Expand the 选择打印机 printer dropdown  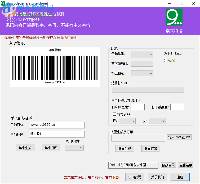pos(148,90)
